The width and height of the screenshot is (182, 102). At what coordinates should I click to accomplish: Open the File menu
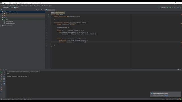click(1, 5)
